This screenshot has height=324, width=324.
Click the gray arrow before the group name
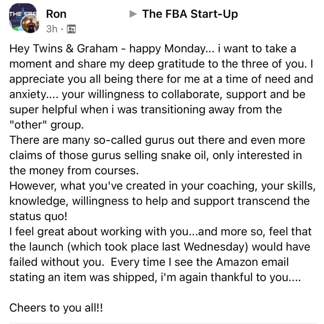coord(133,14)
